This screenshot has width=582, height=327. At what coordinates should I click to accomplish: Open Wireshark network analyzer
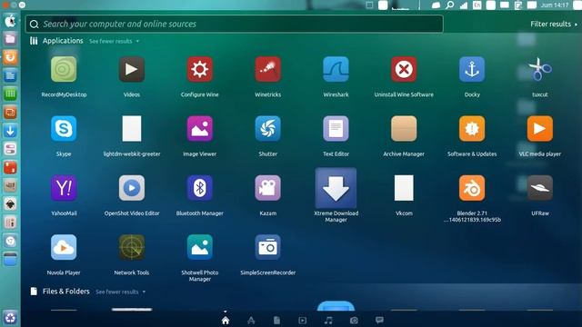[x=336, y=69]
